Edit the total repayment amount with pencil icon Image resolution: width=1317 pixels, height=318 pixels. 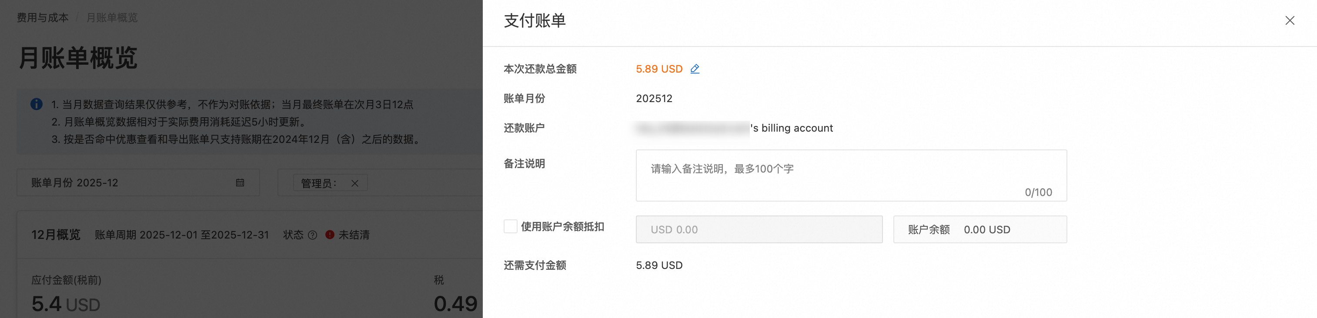[x=694, y=69]
